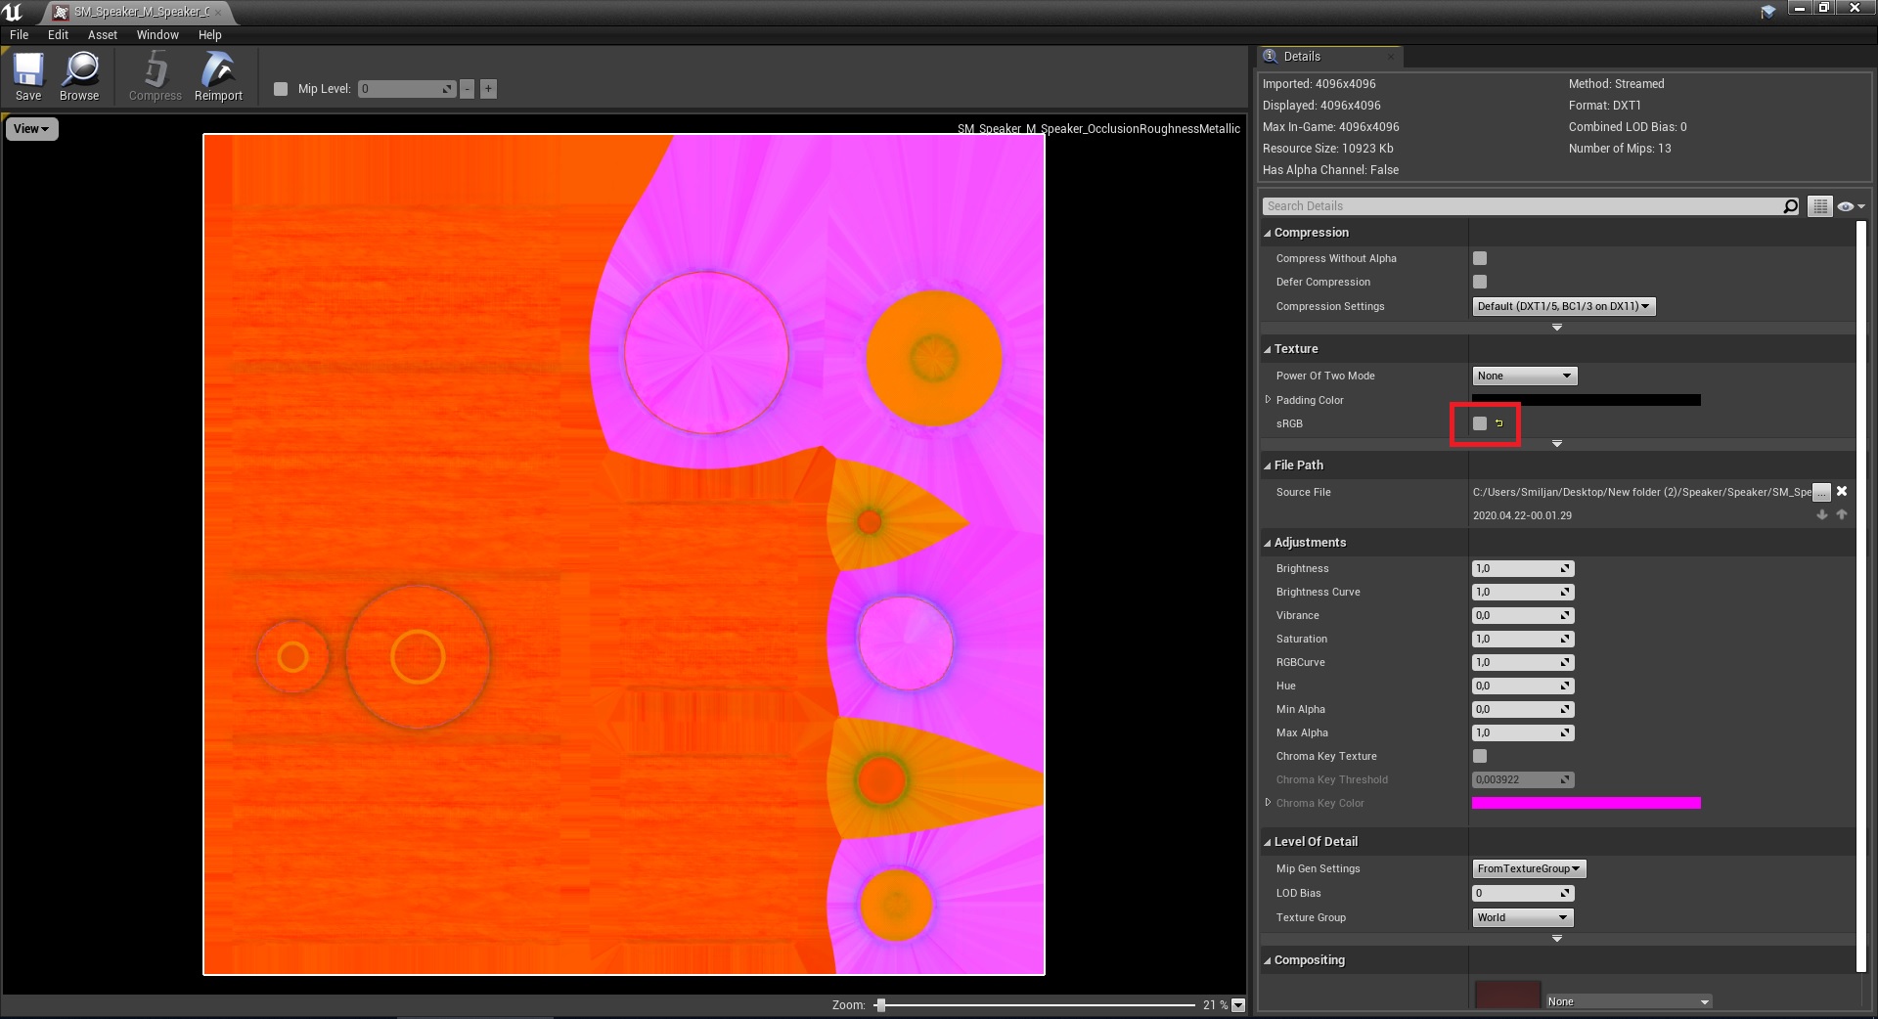
Task: Collapse the Adjustments section
Action: (x=1268, y=543)
